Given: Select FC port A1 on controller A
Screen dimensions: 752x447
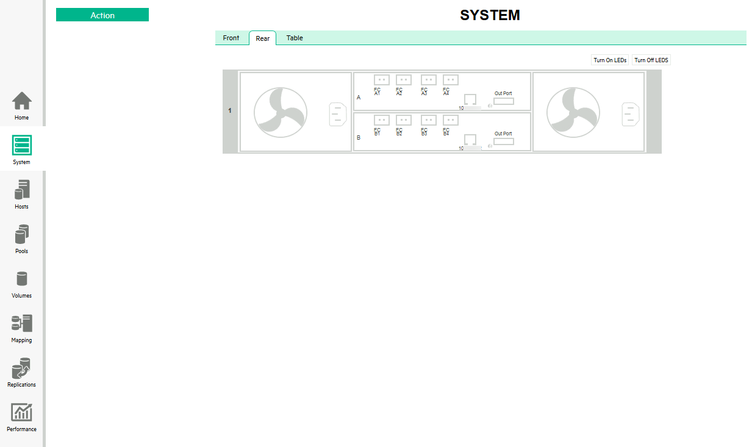Looking at the screenshot, I should [382, 80].
